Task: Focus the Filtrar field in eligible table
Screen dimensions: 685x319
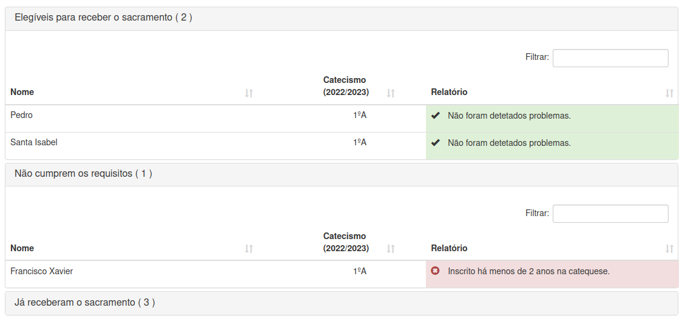Action: (x=610, y=58)
